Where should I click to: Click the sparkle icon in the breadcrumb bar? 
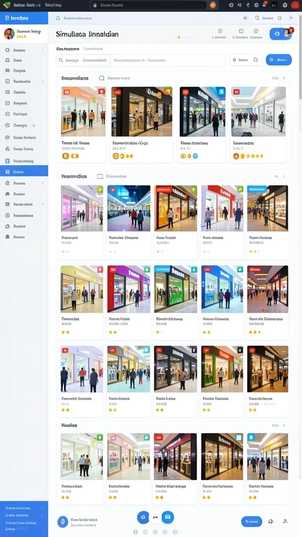pos(245,18)
